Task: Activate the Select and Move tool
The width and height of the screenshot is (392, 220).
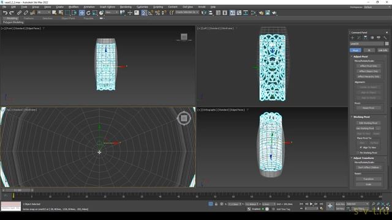Action: click(81, 13)
